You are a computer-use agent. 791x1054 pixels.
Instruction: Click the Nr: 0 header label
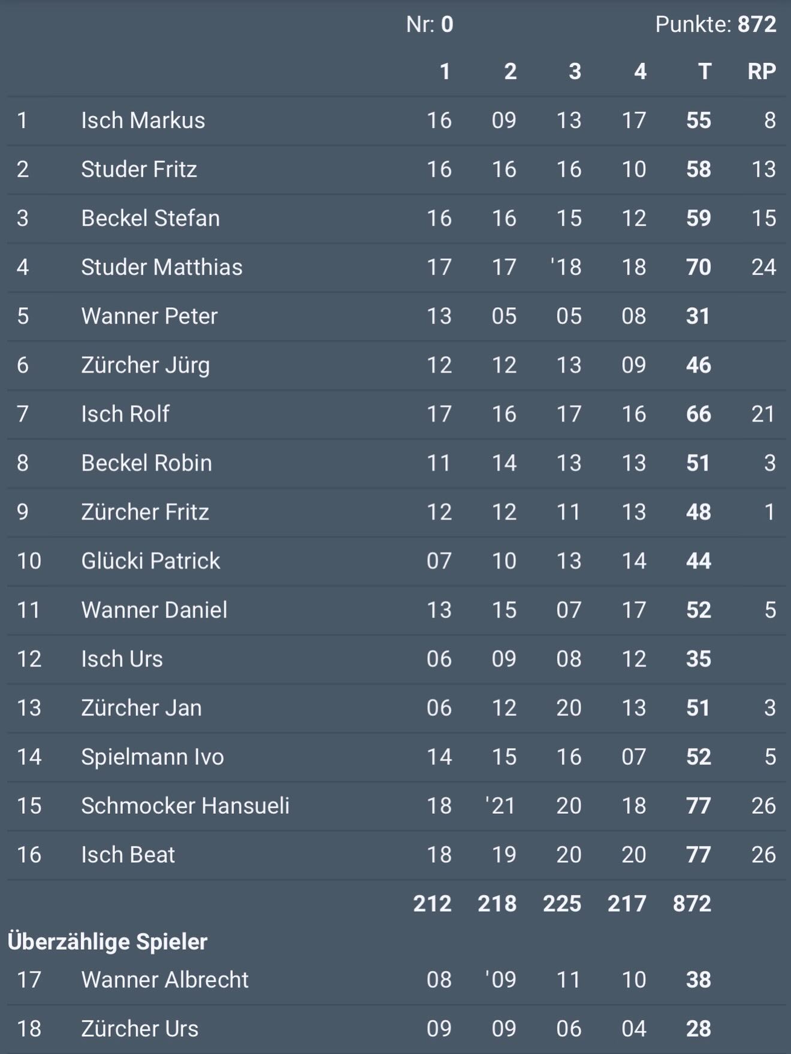pyautogui.click(x=430, y=25)
